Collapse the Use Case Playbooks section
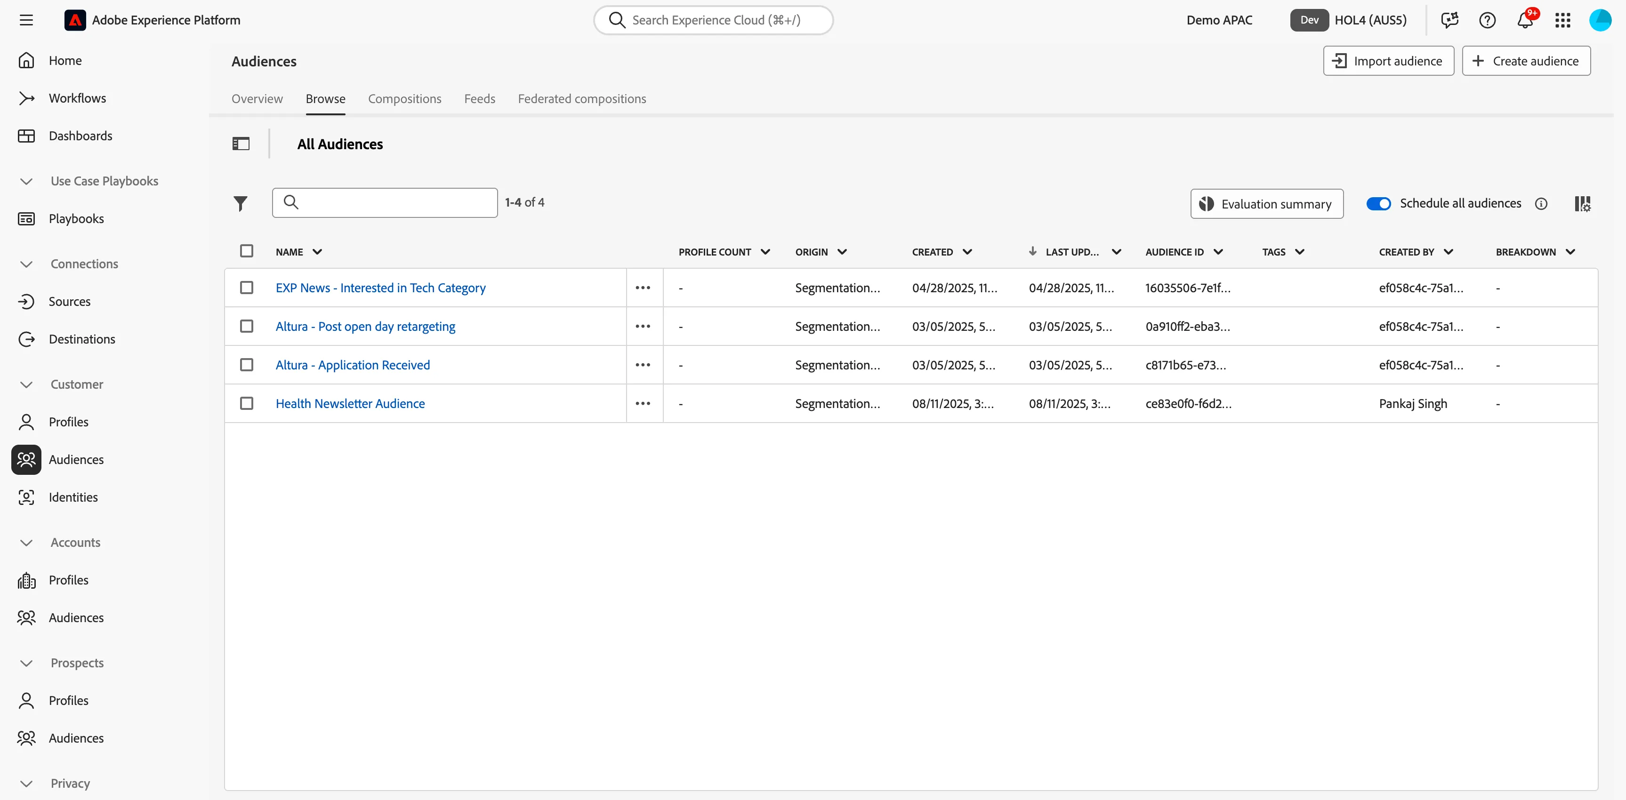 (x=26, y=181)
